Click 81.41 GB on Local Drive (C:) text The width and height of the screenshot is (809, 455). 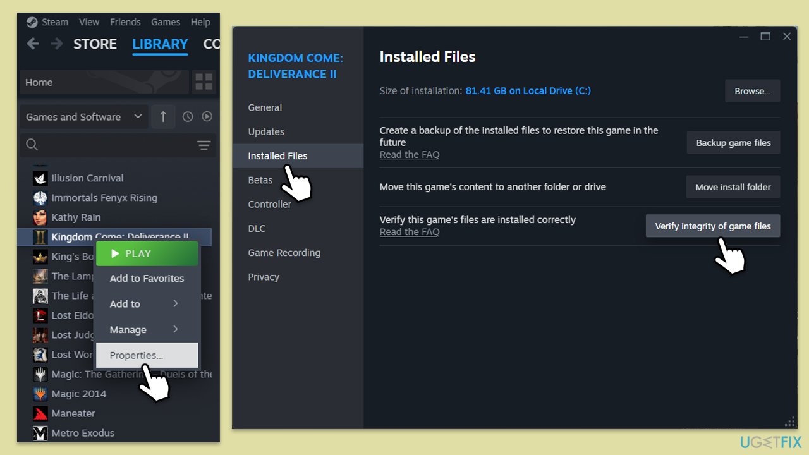[528, 91]
